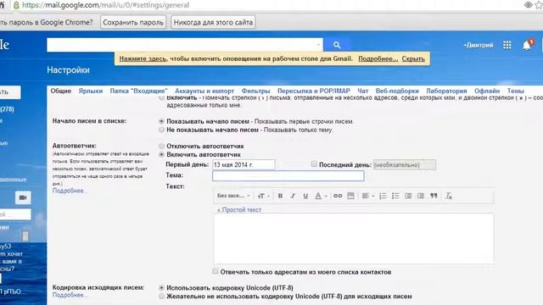The width and height of the screenshot is (543, 305).
Task: Increase indent in the editor toolbar
Action: (x=421, y=196)
